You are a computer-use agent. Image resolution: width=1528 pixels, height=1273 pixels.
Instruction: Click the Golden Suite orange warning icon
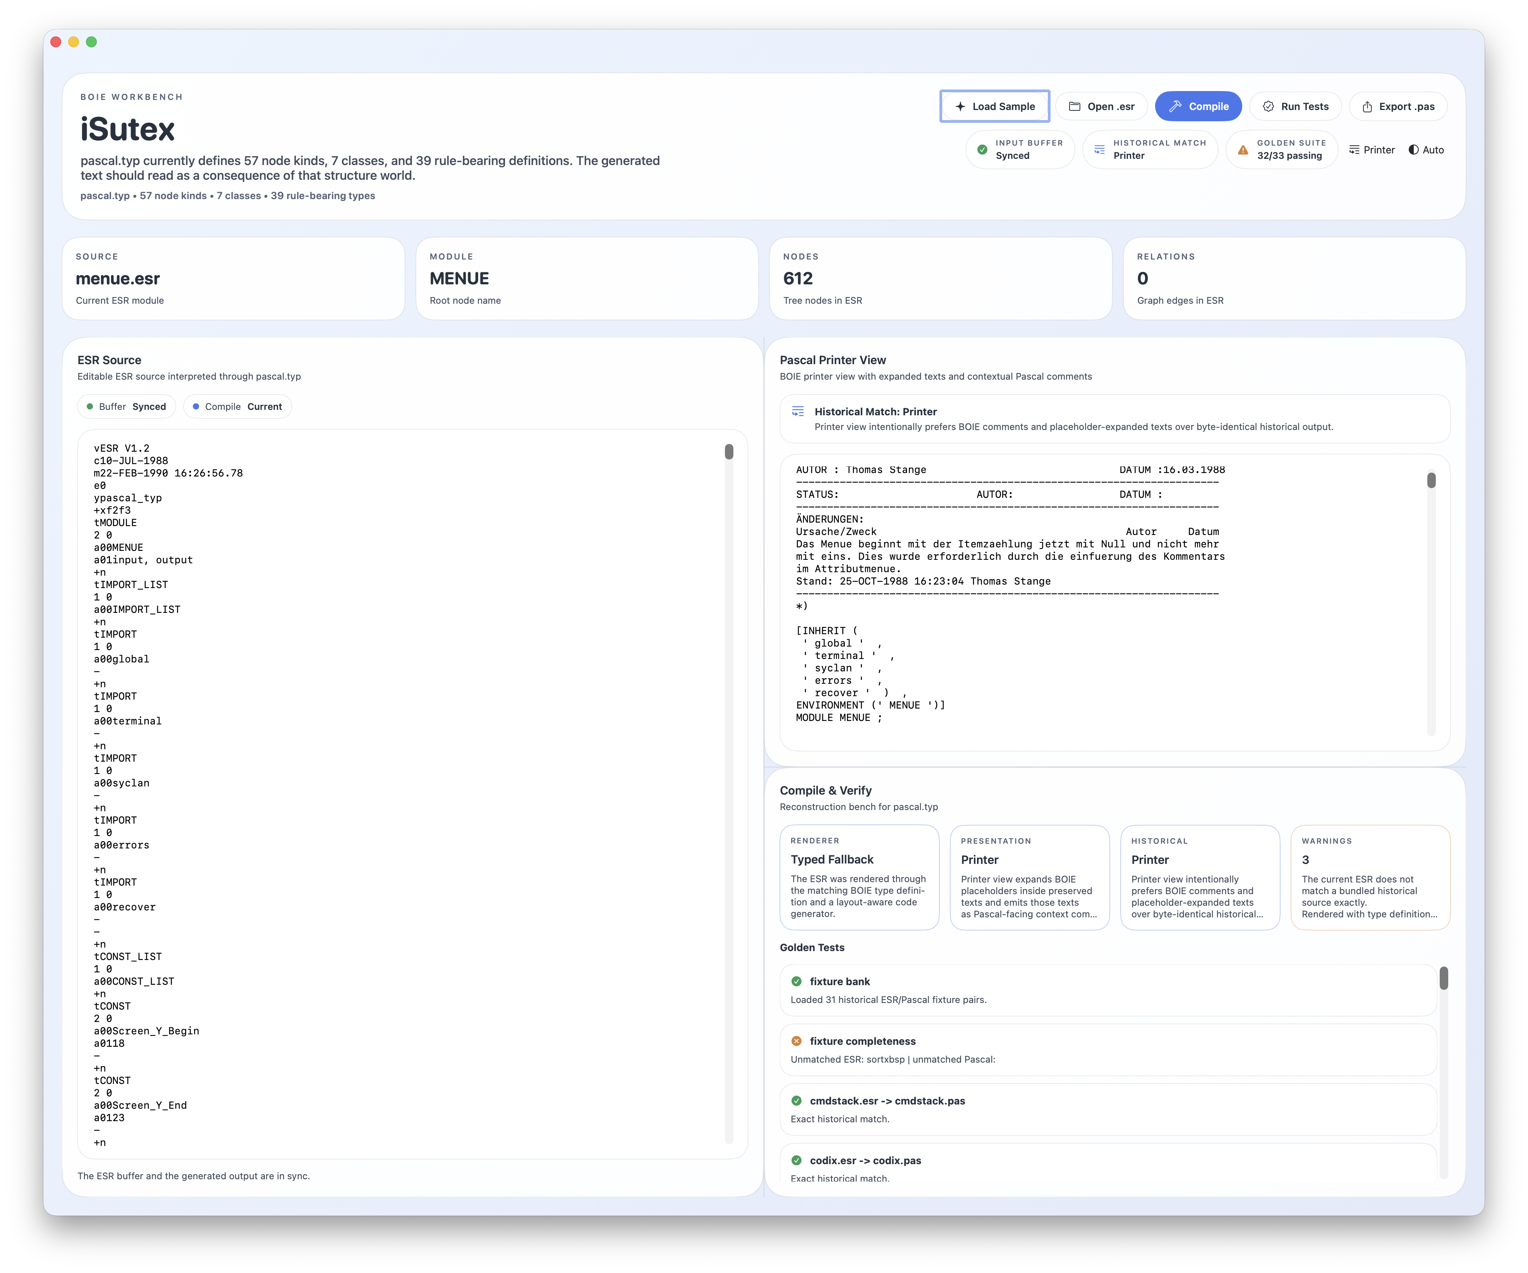(1243, 150)
